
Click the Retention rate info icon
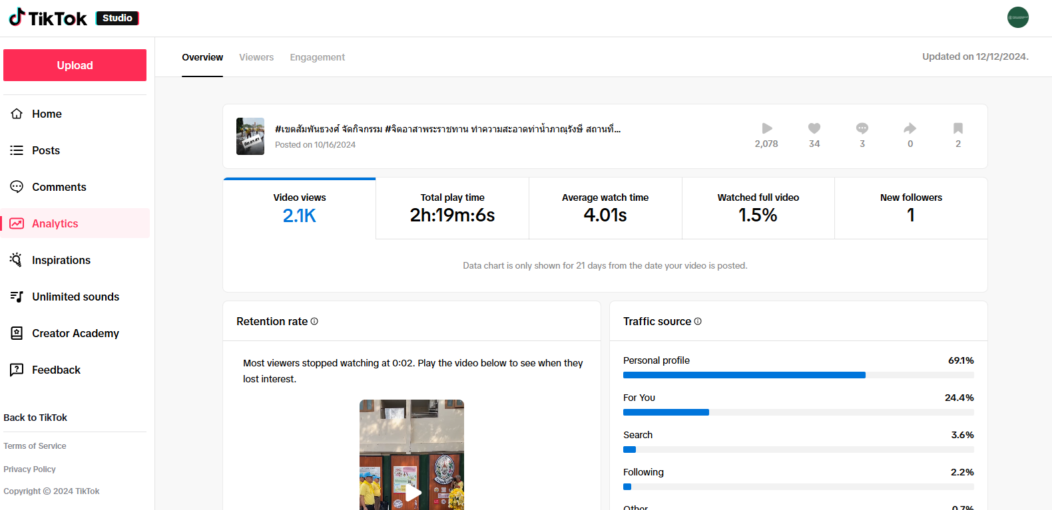[x=314, y=321]
